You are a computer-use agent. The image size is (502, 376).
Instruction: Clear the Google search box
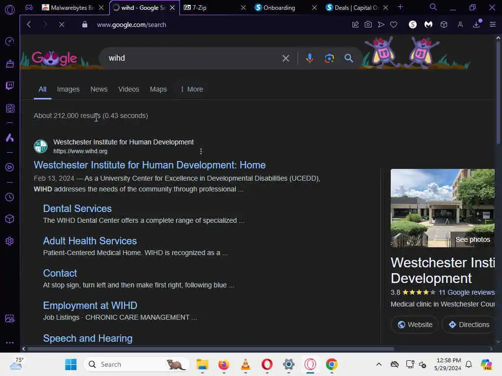286,58
